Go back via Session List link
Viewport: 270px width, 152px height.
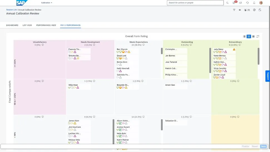click(x=11, y=9)
